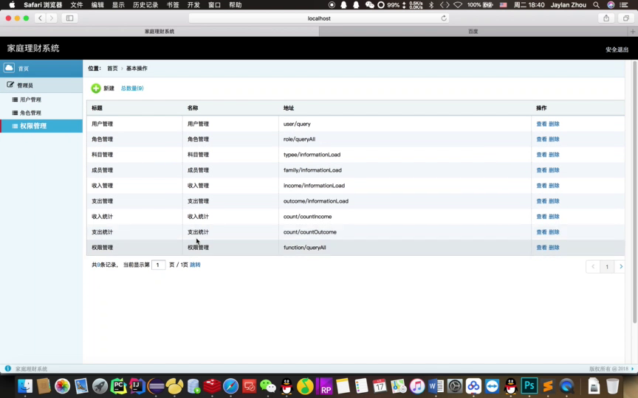
Task: Click 查看 for role/queryAll row
Action: (541, 139)
